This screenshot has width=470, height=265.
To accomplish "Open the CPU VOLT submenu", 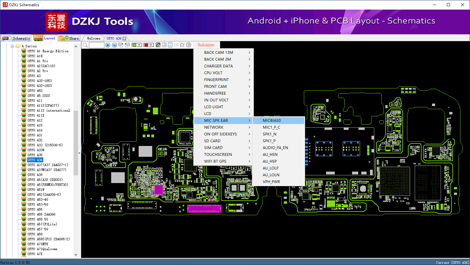I will click(224, 73).
